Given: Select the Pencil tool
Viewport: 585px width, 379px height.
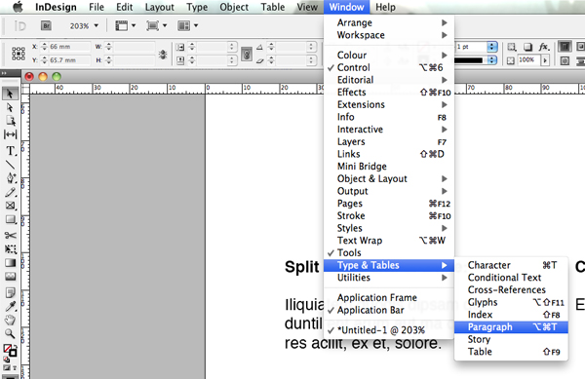Looking at the screenshot, I should point(10,192).
